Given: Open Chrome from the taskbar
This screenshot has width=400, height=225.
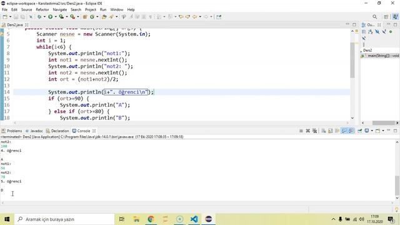Looking at the screenshot, I should (x=151, y=219).
